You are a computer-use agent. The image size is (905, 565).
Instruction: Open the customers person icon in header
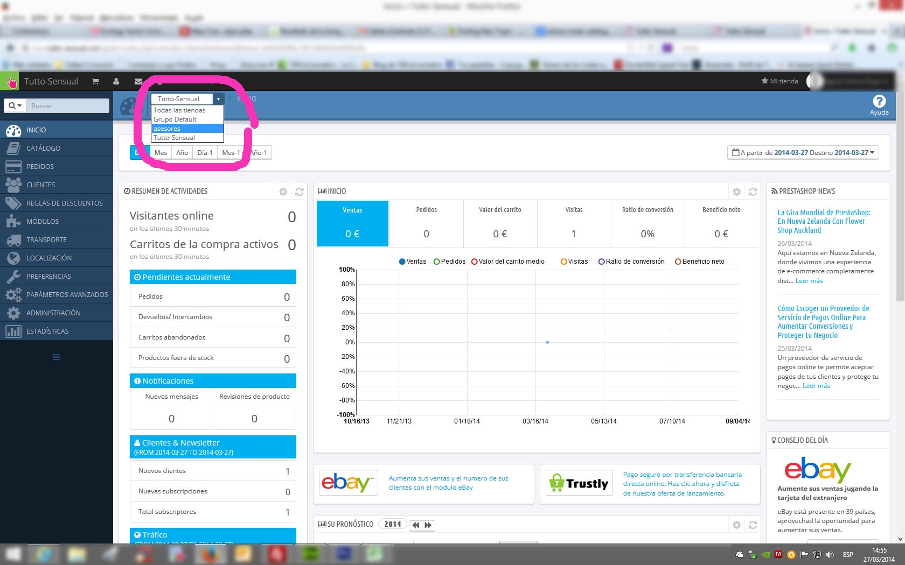(x=116, y=81)
